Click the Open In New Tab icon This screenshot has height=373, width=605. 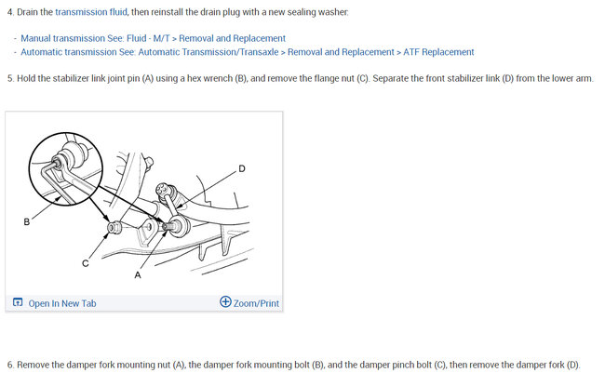18,302
